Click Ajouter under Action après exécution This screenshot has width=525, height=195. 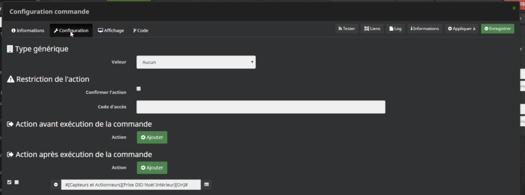pos(152,167)
